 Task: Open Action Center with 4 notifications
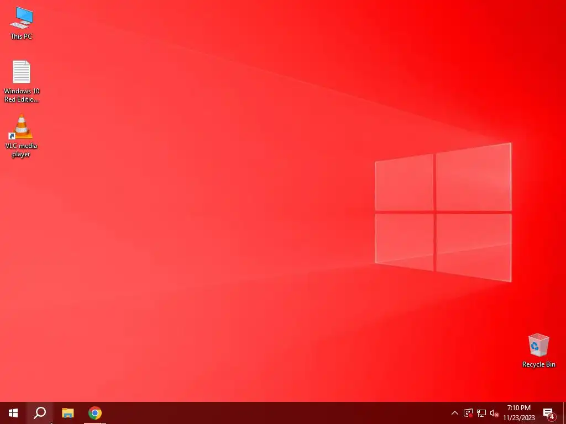(549, 413)
